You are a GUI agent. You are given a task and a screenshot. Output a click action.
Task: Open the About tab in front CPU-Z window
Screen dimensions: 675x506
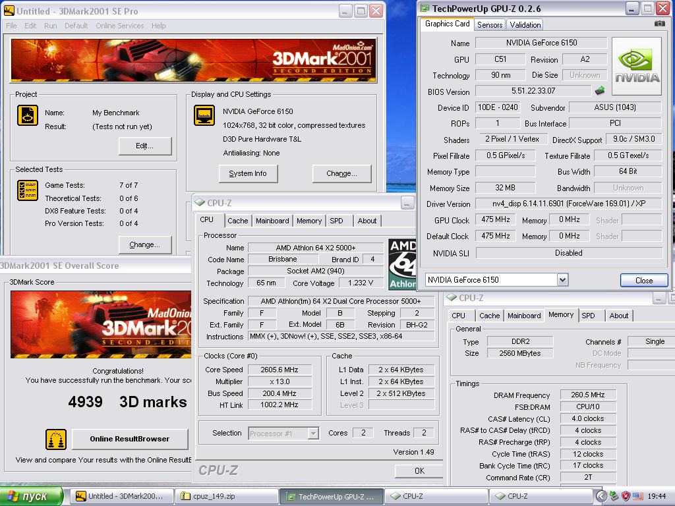pos(367,221)
